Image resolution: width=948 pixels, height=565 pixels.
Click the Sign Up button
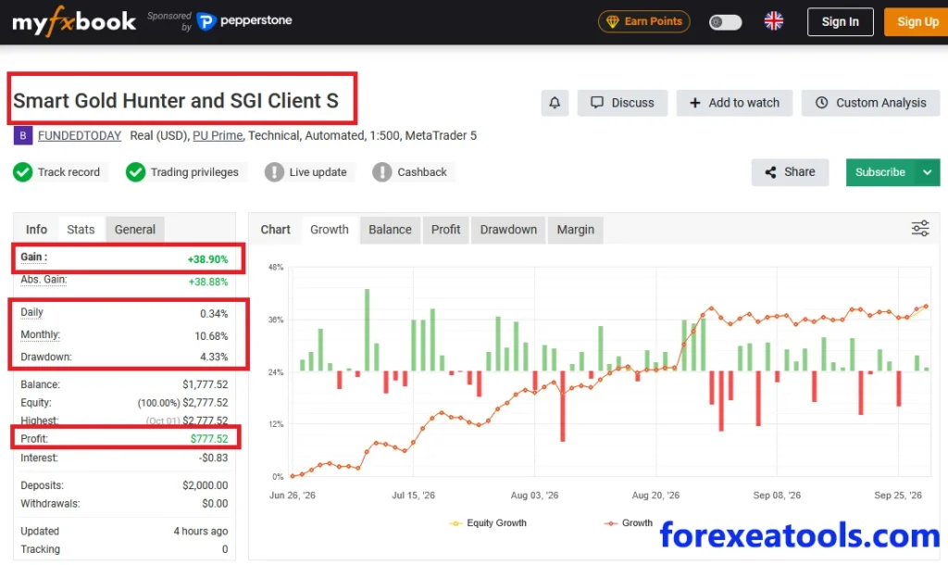[x=916, y=22]
